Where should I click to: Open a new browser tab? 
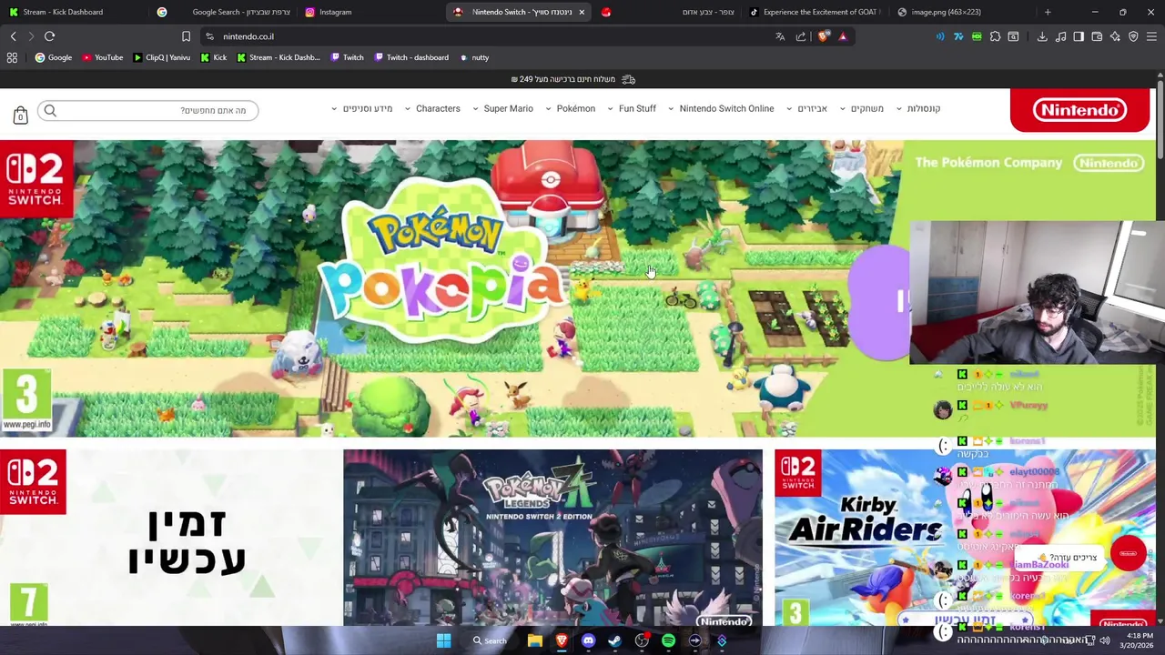coord(1048,12)
